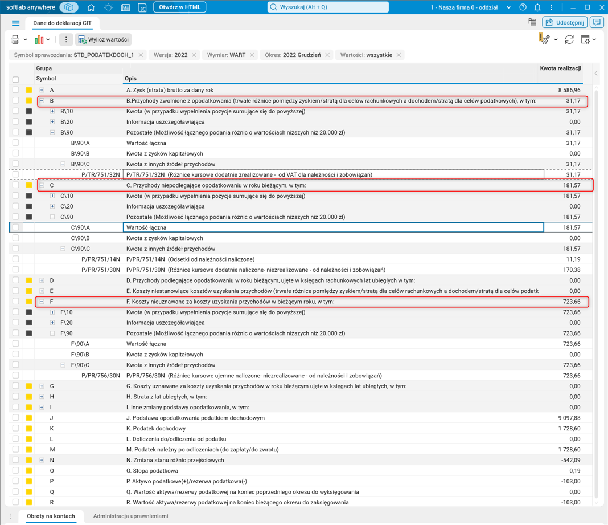Open the chat bubble icon near Udostępnij

coord(597,22)
